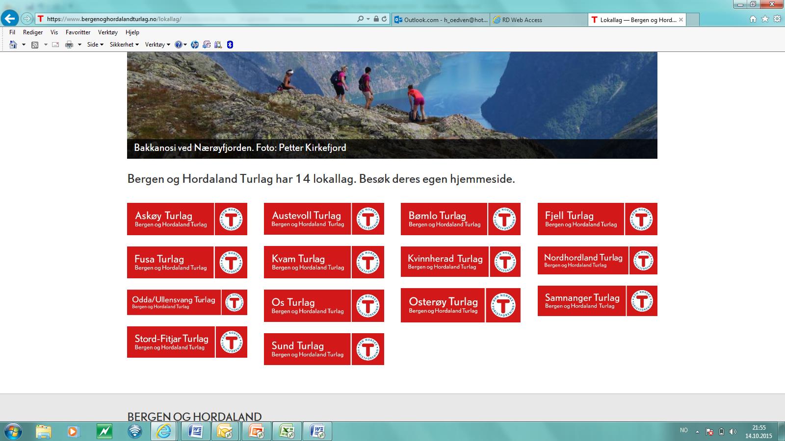Click the speaker volume tray icon

point(733,432)
